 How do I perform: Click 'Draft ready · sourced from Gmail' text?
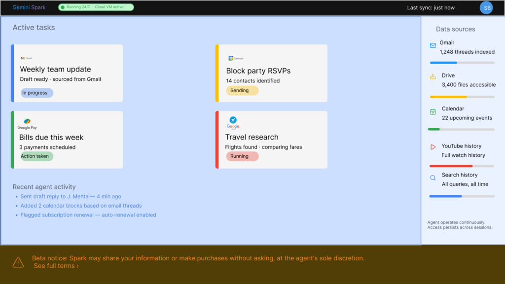click(x=60, y=79)
